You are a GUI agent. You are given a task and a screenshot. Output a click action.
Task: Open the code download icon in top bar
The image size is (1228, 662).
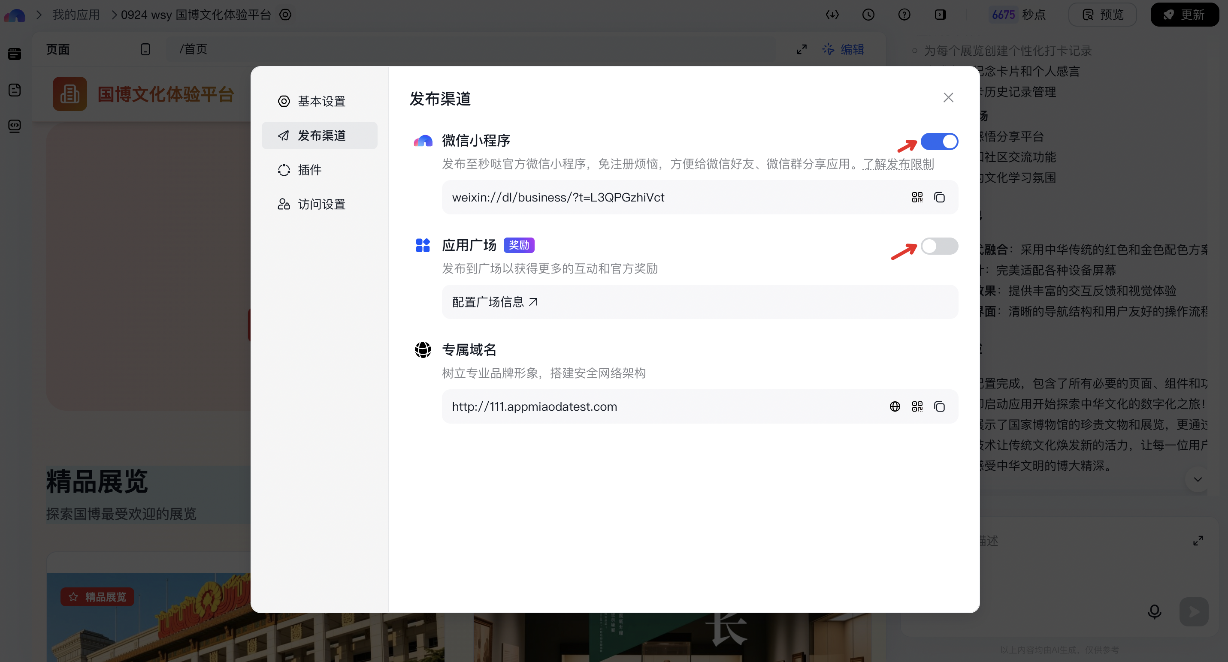point(832,15)
